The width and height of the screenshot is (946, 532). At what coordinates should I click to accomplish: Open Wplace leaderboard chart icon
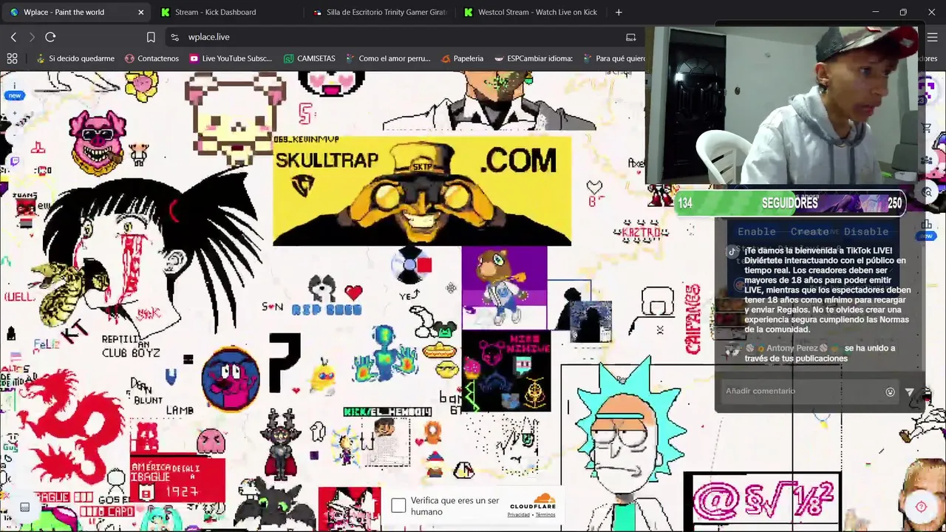pyautogui.click(x=926, y=225)
